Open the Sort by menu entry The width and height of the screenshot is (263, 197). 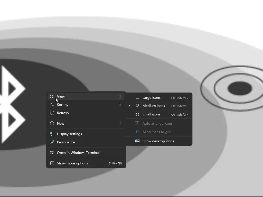click(x=86, y=105)
